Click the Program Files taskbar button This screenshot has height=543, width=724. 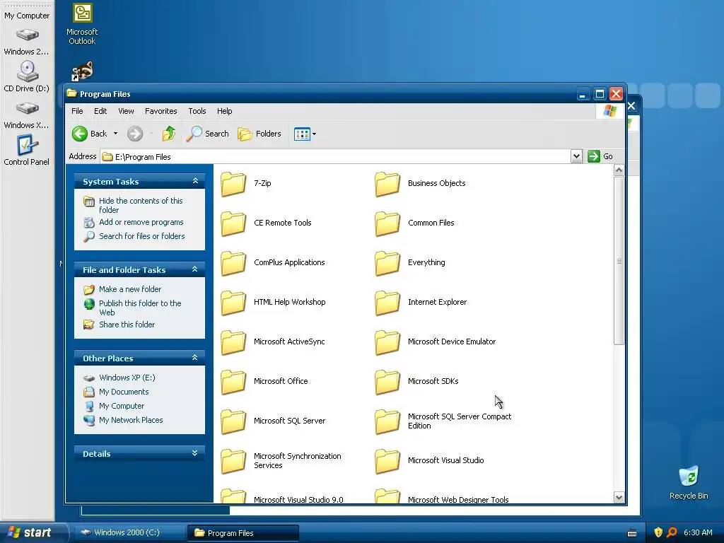[x=243, y=533]
